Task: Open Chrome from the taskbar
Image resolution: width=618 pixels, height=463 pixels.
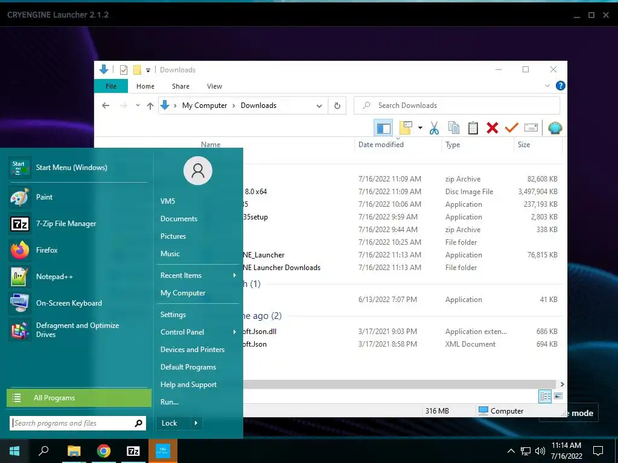Action: [103, 451]
